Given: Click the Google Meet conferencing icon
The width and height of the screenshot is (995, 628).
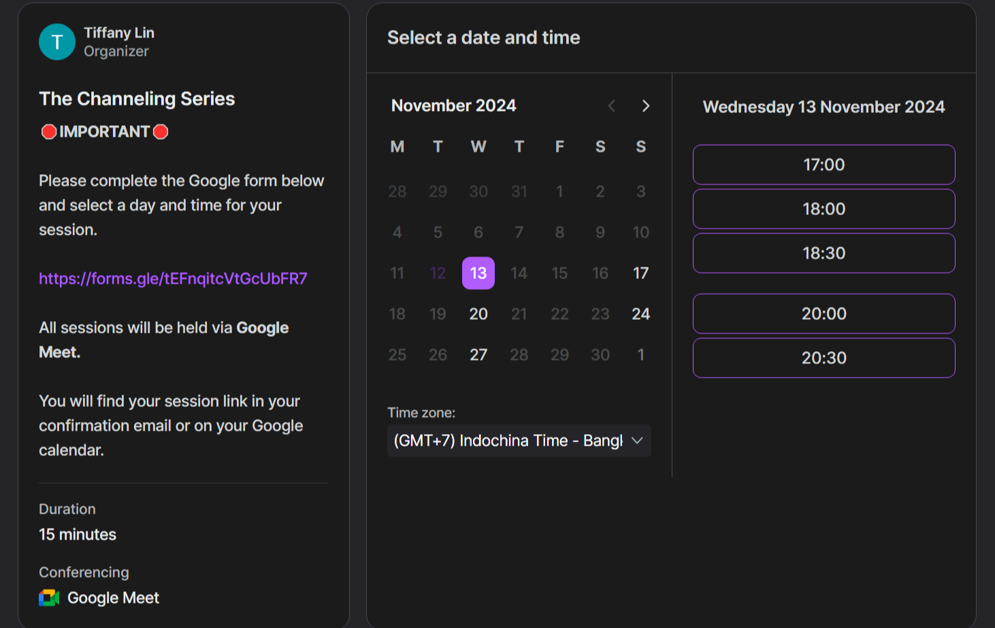Looking at the screenshot, I should pyautogui.click(x=49, y=598).
